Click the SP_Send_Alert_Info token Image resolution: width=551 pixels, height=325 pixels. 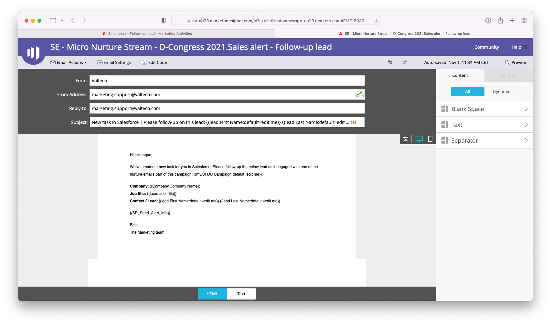[150, 213]
